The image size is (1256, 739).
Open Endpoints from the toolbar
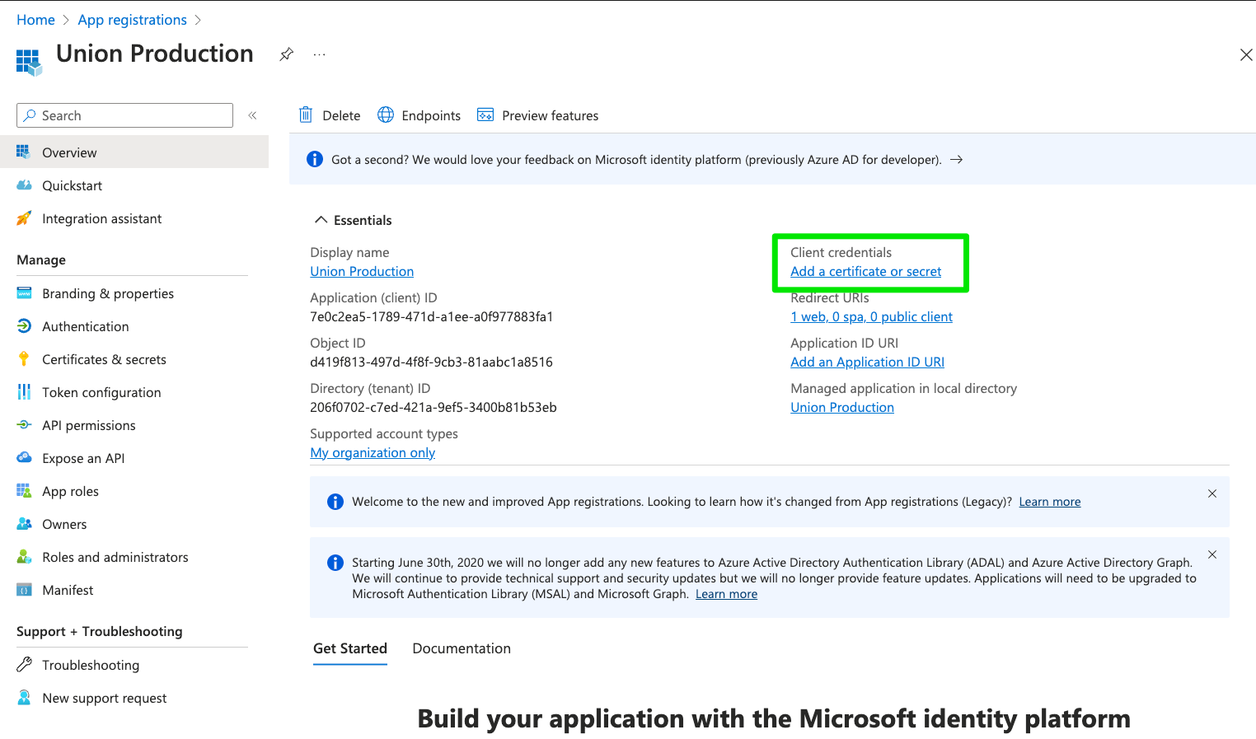coord(419,115)
